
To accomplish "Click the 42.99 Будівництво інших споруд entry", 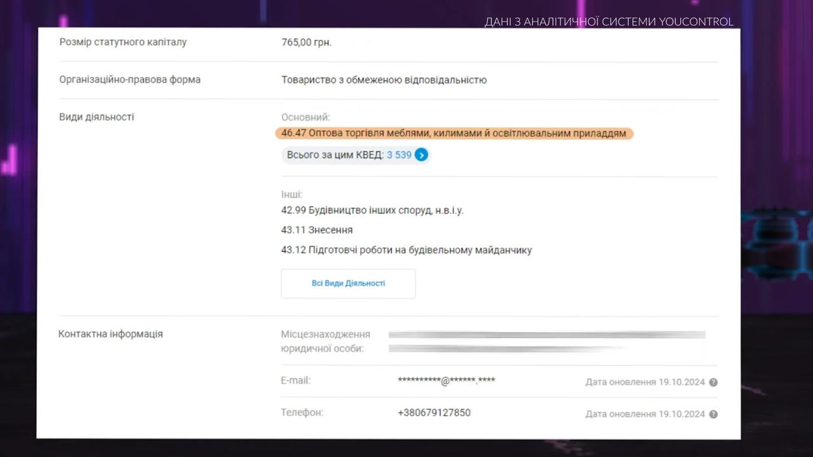I will click(x=372, y=210).
